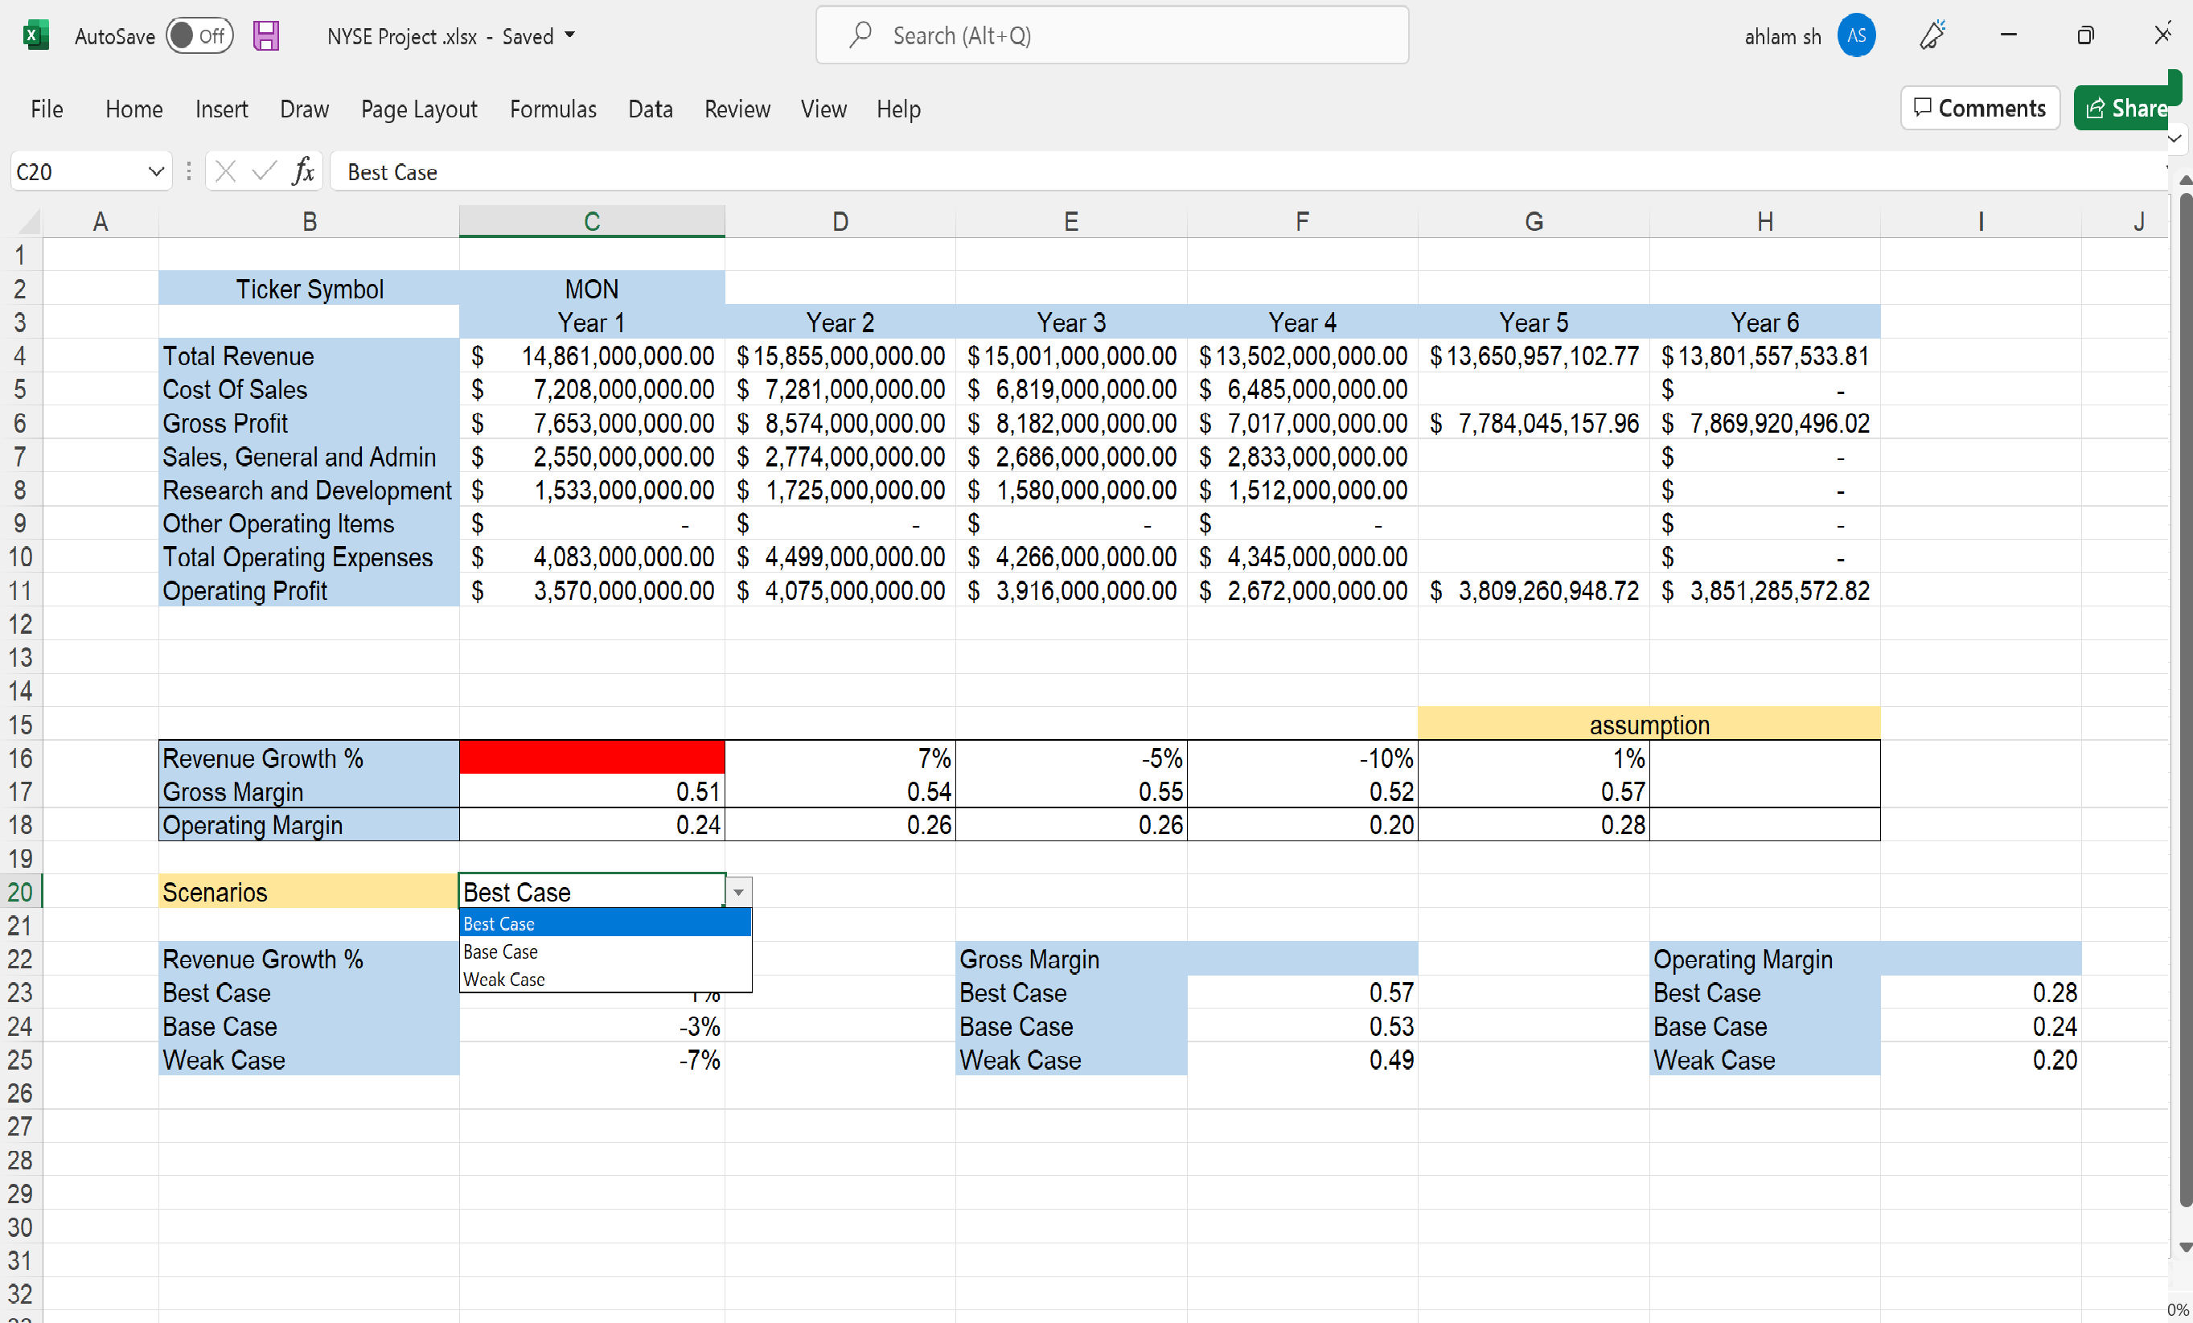Click the Cancel (X) icon near the formula bar
Screen dimensions: 2193x1323
(225, 171)
